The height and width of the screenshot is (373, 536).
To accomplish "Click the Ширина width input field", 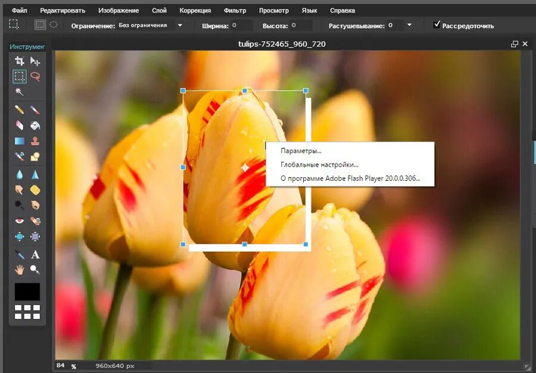I will [x=242, y=25].
